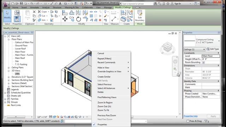Select the {3D} view in browser
This screenshot has width=226, height=127.
pos(17,74)
